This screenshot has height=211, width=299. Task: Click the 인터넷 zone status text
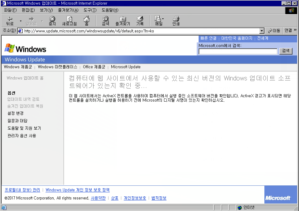click(x=249, y=207)
